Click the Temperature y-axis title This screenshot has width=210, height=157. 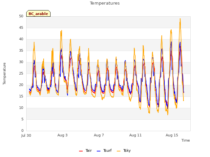click(x=4, y=74)
